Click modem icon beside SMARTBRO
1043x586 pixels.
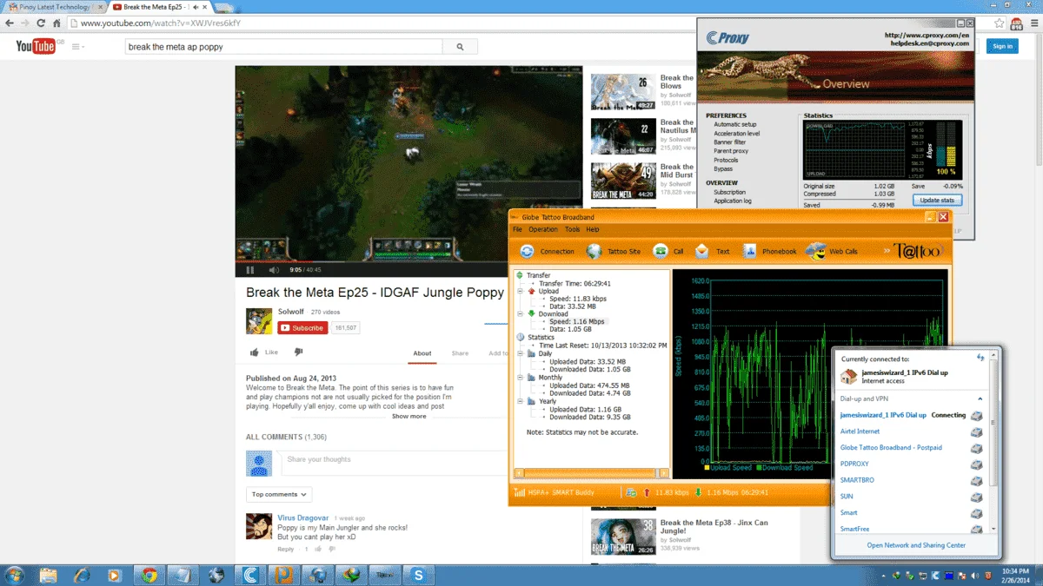977,480
